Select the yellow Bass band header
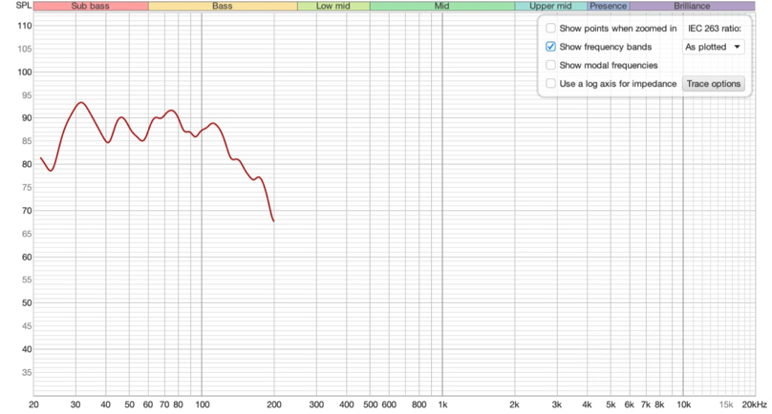Viewport: 772px width, 414px height. click(x=223, y=6)
